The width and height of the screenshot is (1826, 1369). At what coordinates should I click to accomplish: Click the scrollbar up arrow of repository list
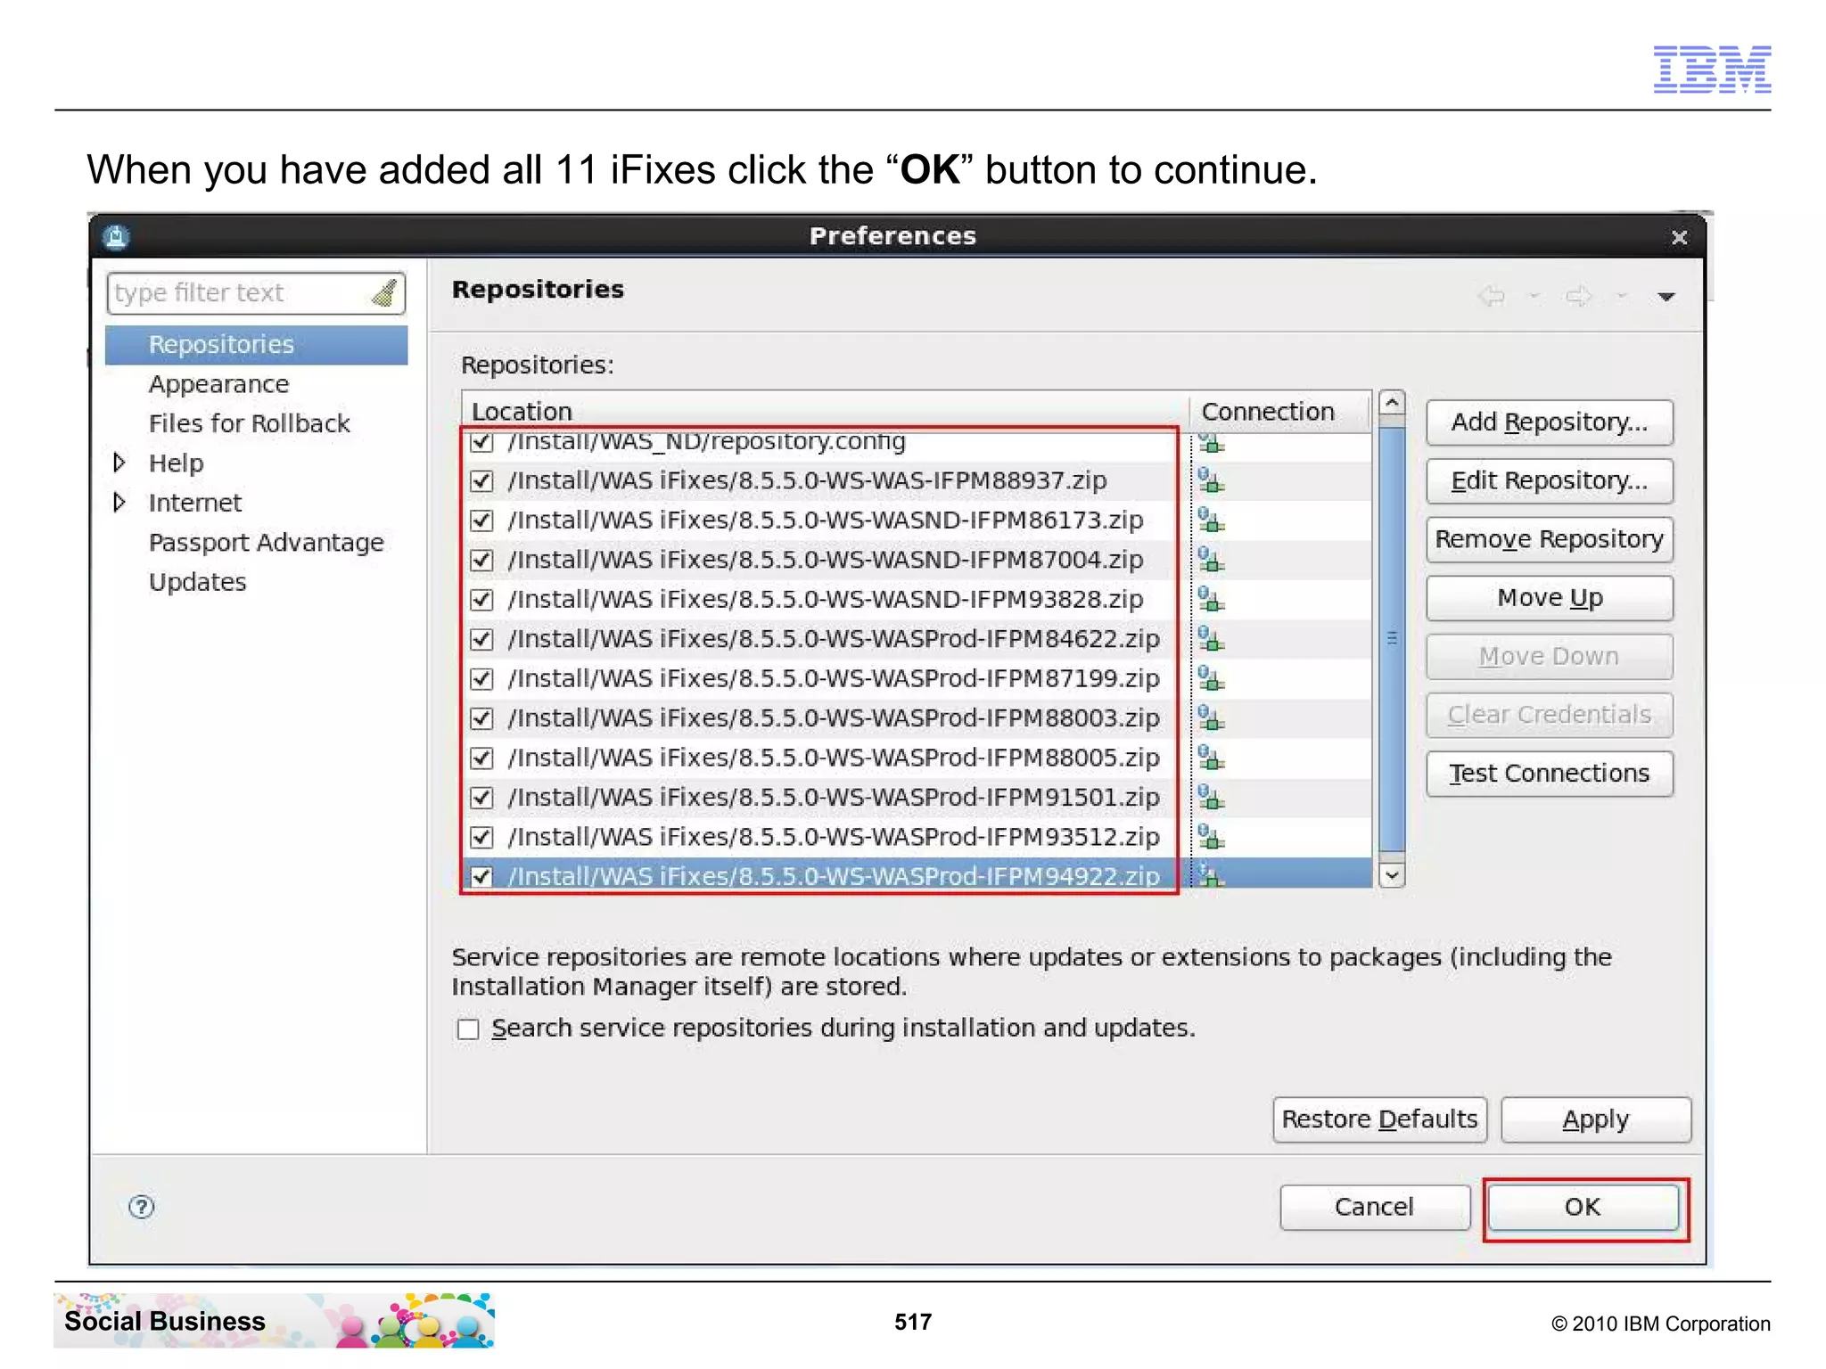tap(1392, 403)
